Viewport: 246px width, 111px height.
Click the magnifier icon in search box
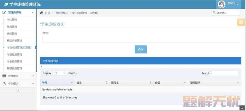(214, 13)
